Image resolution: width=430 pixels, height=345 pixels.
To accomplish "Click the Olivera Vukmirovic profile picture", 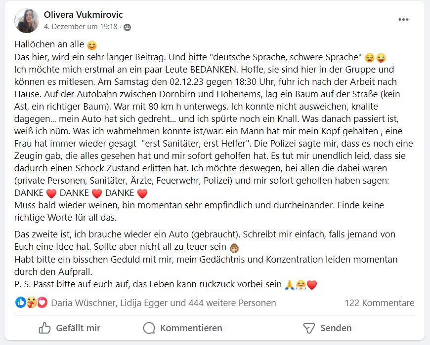I will coord(27,21).
